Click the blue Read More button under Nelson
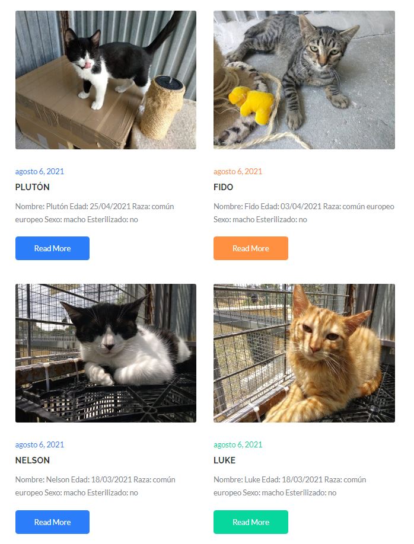414x544 pixels. [x=52, y=522]
